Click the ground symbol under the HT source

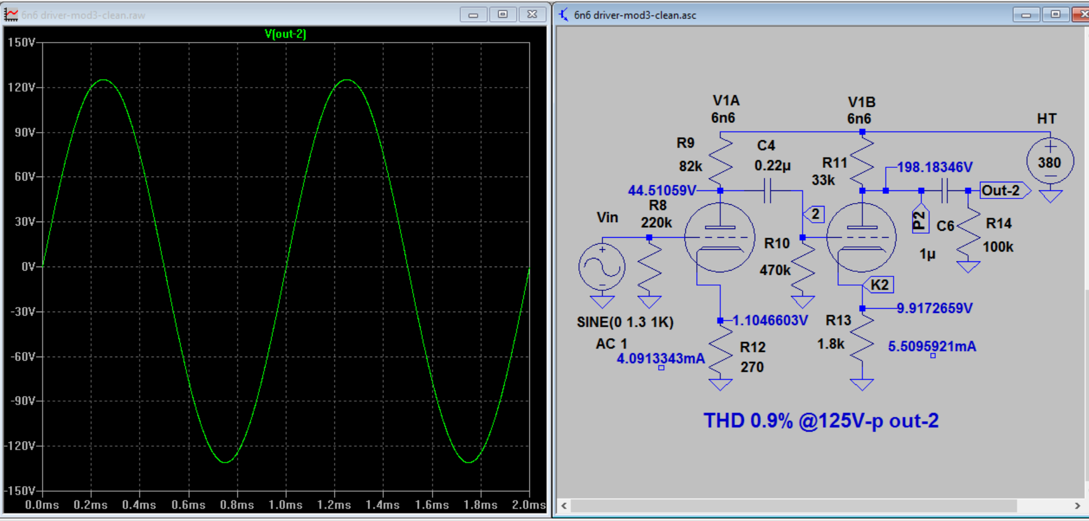tap(1050, 196)
